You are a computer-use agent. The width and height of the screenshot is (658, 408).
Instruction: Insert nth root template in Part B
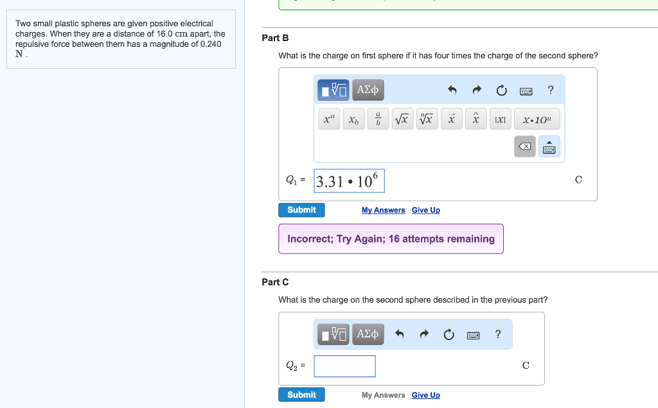click(x=427, y=119)
